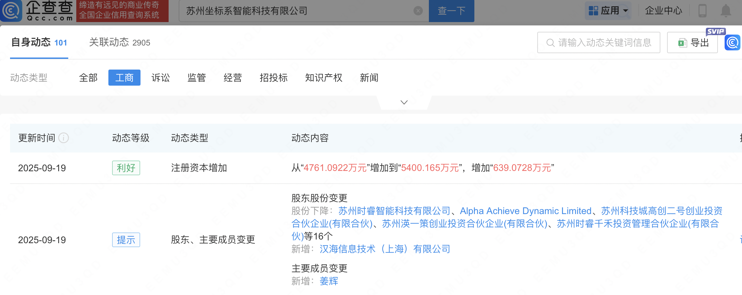Click the 动态等级 column header
Viewport: 742px width, 295px height.
pos(131,138)
